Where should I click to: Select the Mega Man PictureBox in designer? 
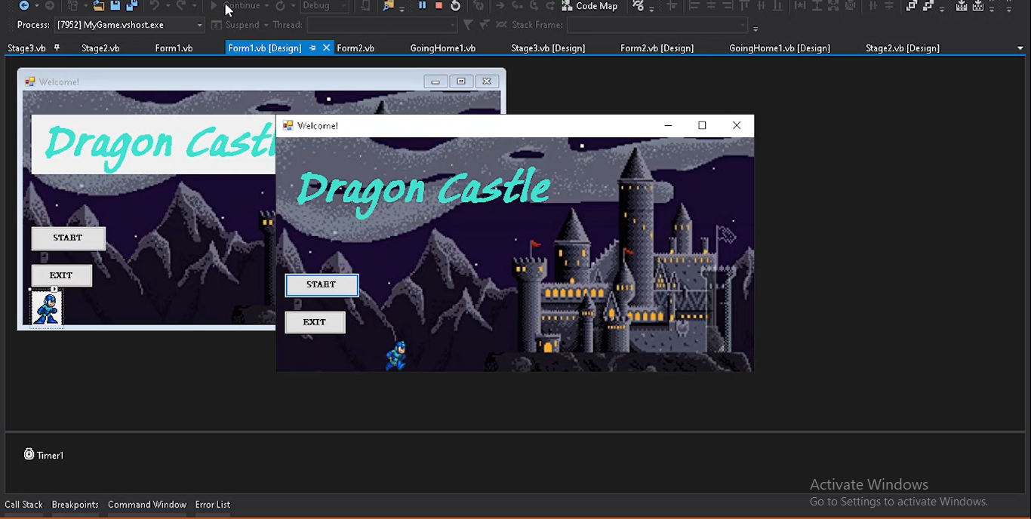coord(46,309)
